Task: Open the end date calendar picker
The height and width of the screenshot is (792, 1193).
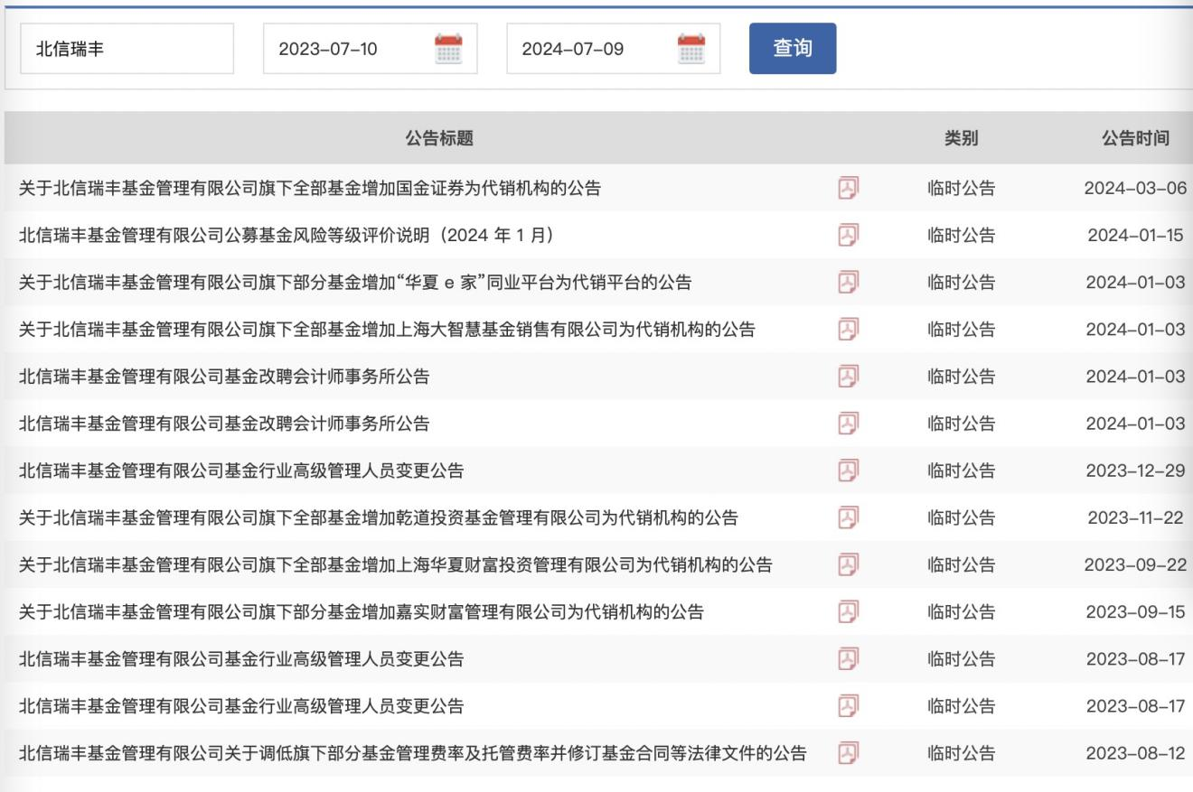Action: 691,48
